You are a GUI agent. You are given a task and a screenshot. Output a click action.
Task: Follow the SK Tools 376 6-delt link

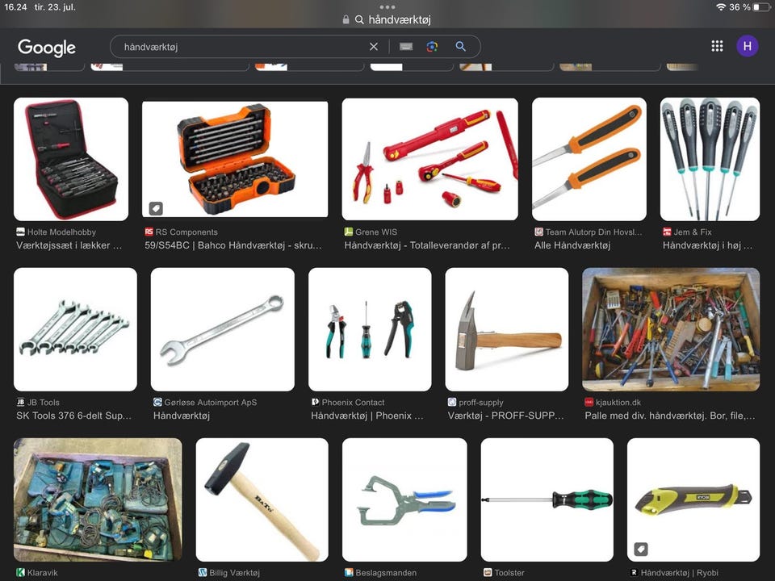[x=73, y=416]
